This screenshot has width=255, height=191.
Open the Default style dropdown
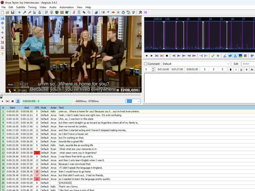click(x=196, y=64)
